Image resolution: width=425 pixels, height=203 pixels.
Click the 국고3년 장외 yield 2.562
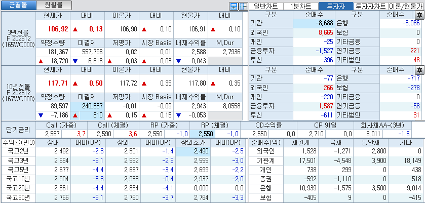pyautogui.click(x=132, y=160)
